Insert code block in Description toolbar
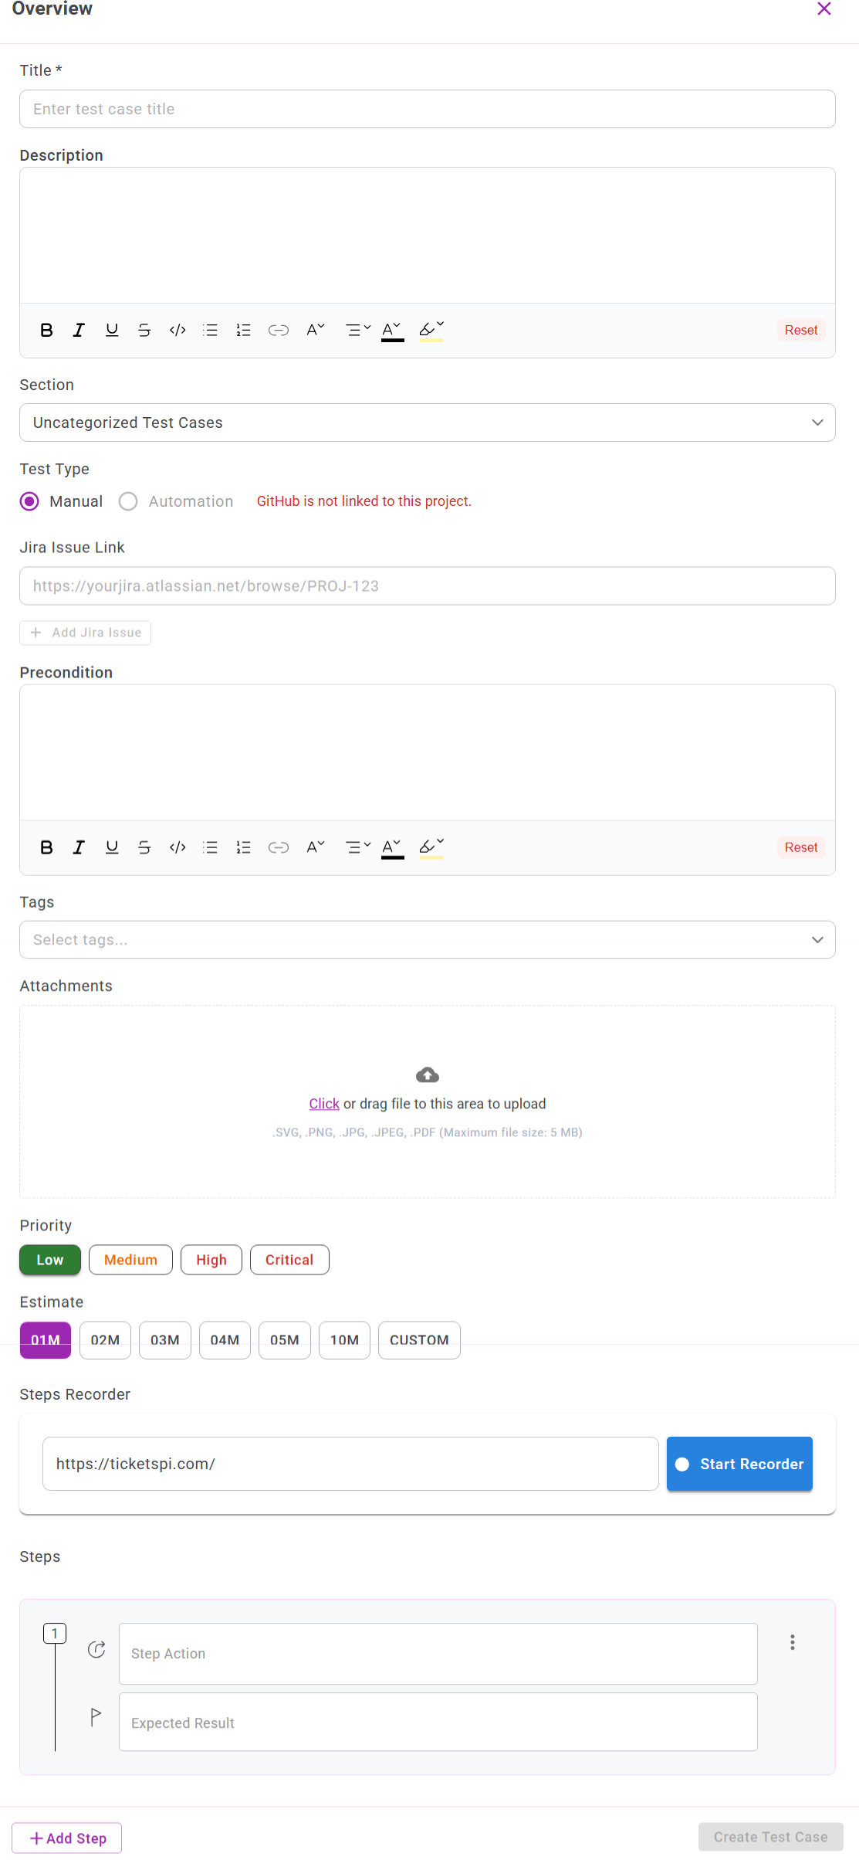 coord(178,331)
